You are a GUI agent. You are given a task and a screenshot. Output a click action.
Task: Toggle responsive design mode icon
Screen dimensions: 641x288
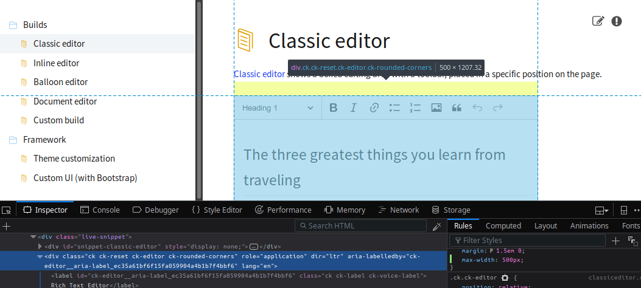(x=624, y=210)
